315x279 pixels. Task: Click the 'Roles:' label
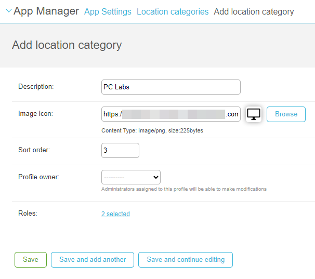[x=28, y=214]
